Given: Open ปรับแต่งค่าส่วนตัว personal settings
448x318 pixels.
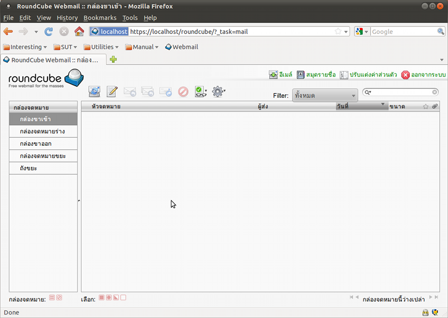Looking at the screenshot, I should 373,75.
